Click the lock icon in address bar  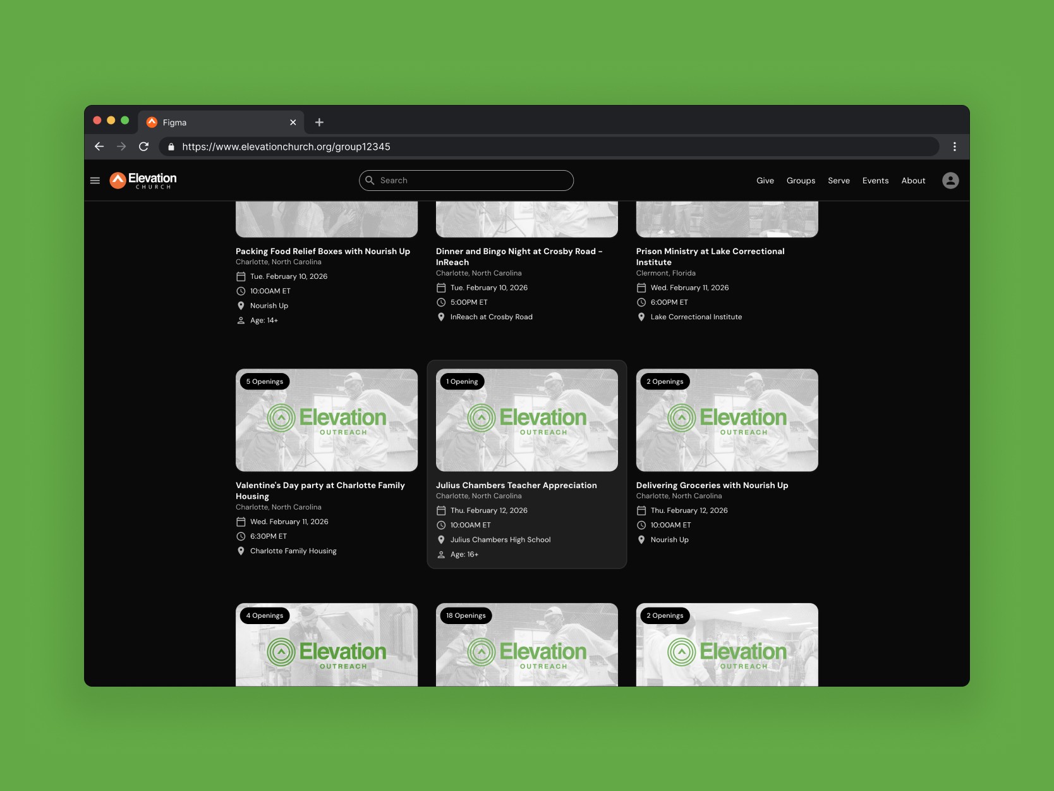coord(171,147)
